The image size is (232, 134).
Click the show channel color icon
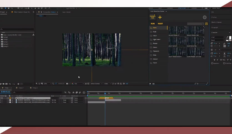(72, 84)
